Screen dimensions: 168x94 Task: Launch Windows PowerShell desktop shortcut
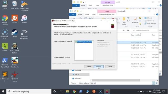tap(5, 62)
